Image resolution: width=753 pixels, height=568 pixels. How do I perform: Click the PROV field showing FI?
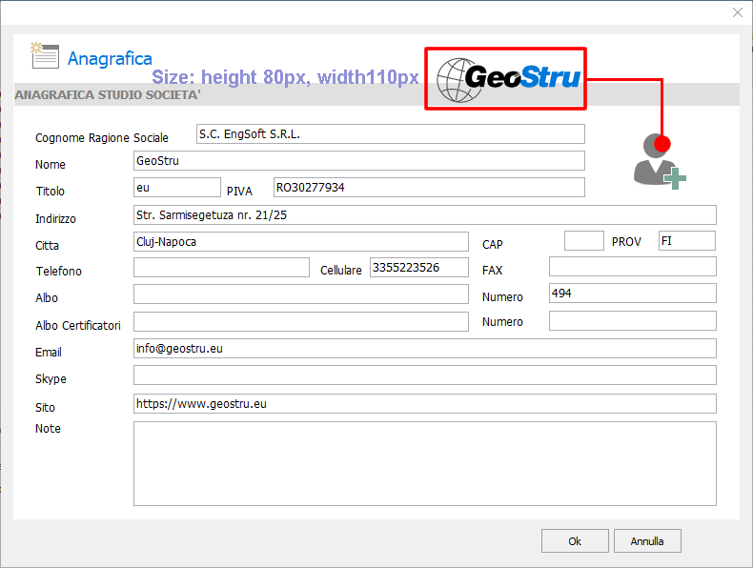pyautogui.click(x=686, y=240)
